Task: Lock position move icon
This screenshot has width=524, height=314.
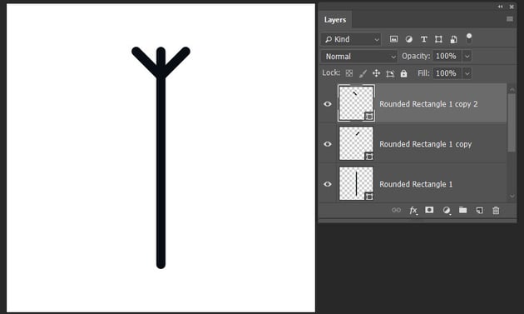Action: (x=376, y=73)
